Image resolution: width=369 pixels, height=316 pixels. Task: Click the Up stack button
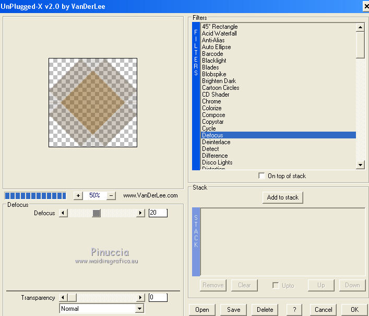click(x=321, y=285)
